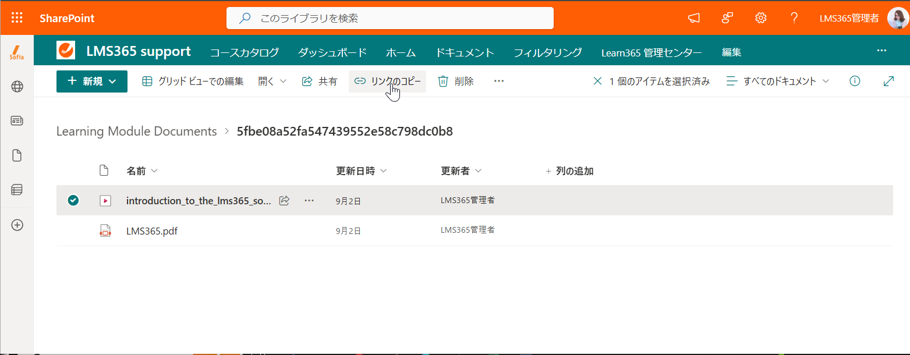The height and width of the screenshot is (355, 910).
Task: Open the megaphone announcements icon
Action: click(x=693, y=18)
